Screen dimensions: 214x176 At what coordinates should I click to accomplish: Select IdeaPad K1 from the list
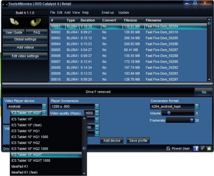pos(46,167)
